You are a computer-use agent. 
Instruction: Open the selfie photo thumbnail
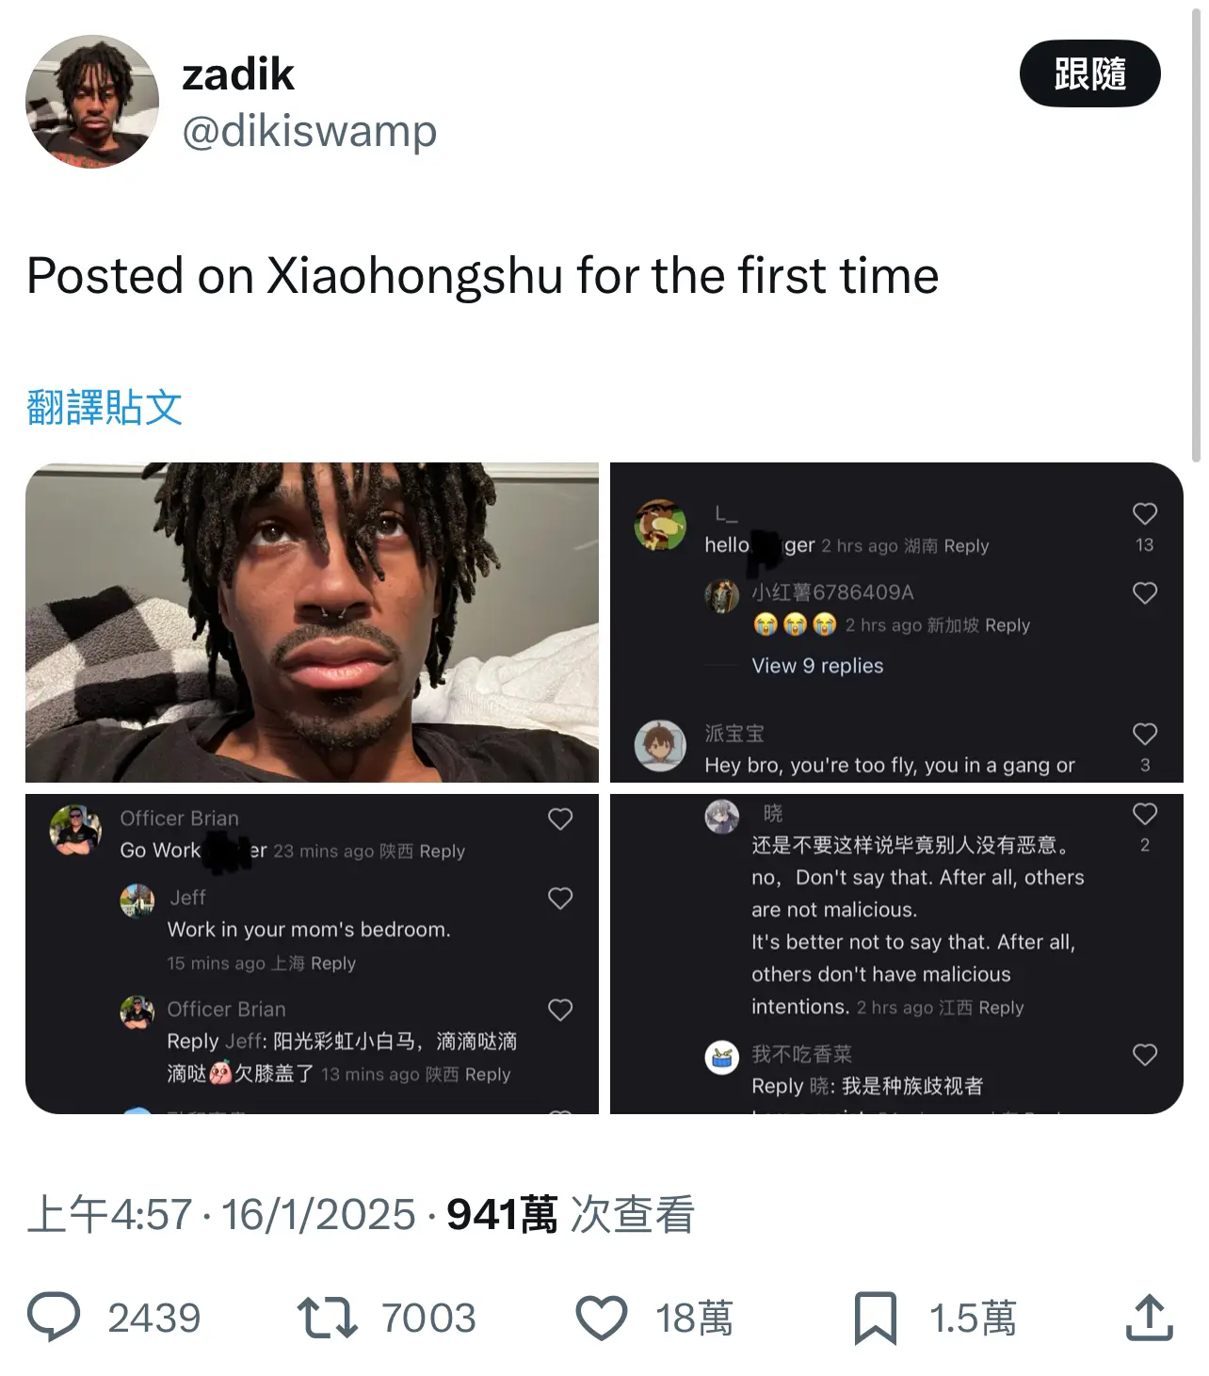point(312,623)
